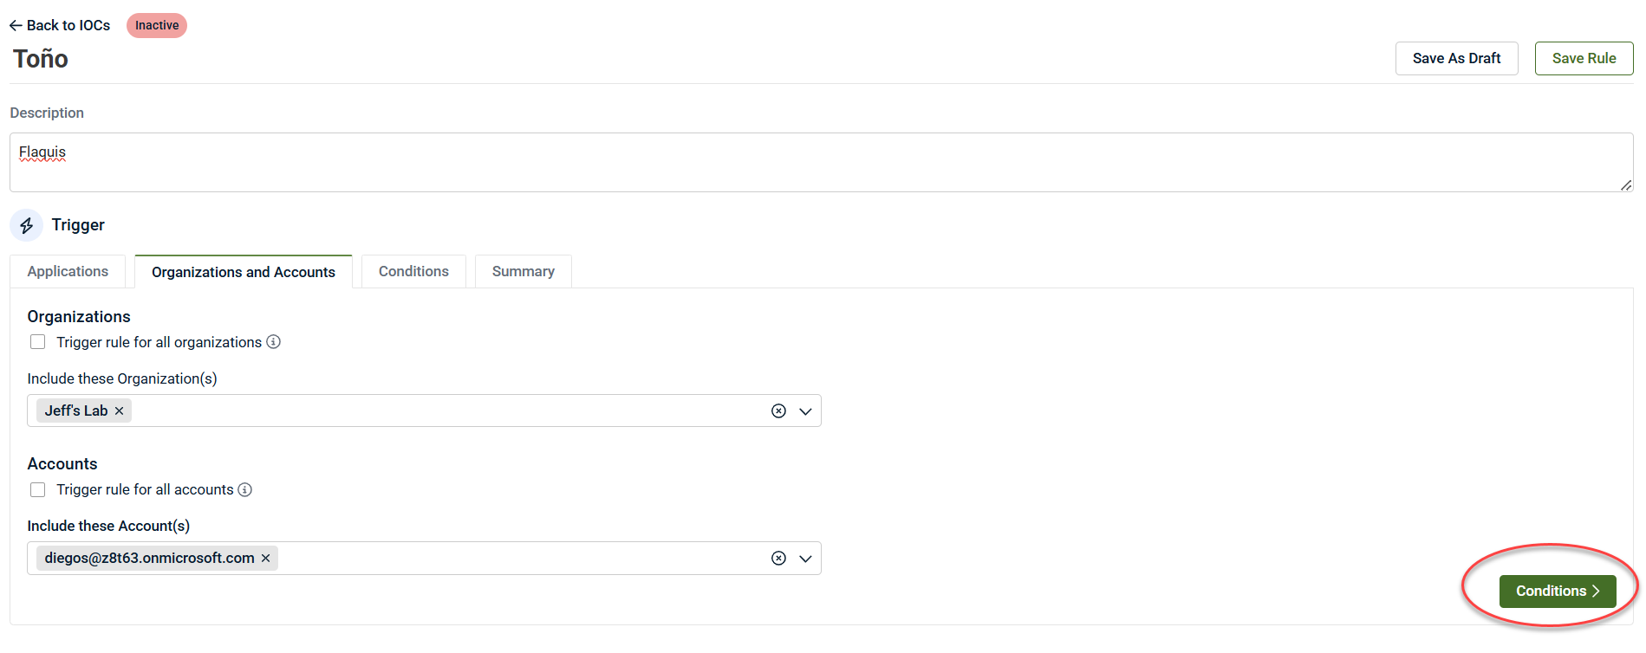Enable Trigger rule for all organizations
1646x653 pixels.
pos(38,342)
